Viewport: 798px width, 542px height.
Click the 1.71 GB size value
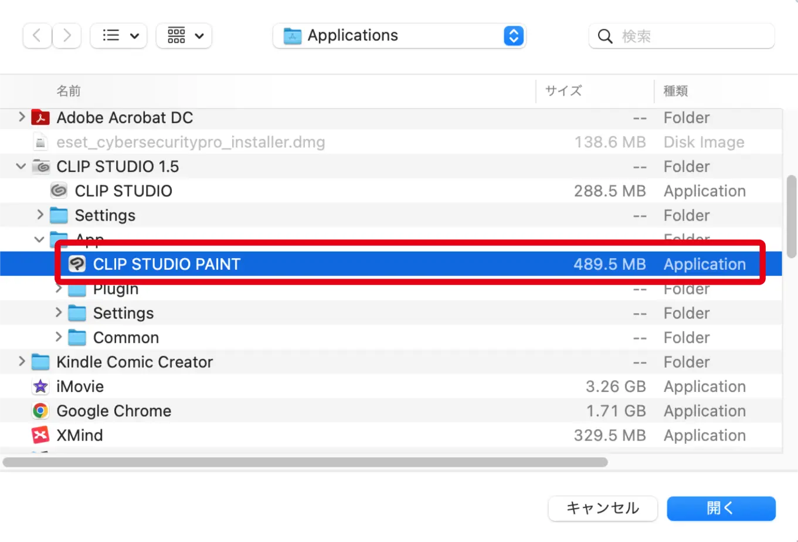616,411
